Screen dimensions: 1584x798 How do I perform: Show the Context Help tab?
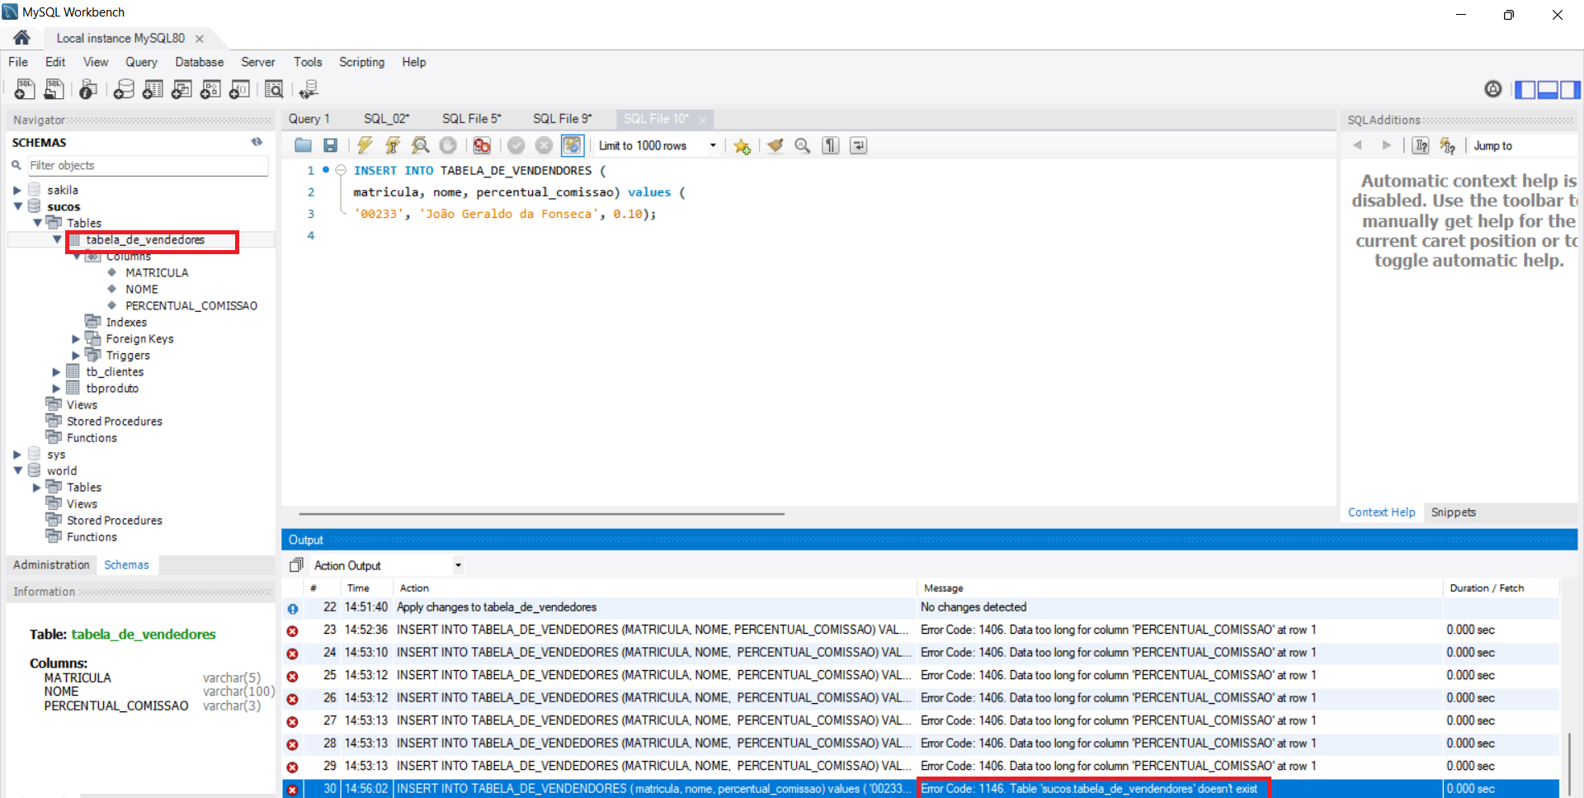[x=1381, y=512]
